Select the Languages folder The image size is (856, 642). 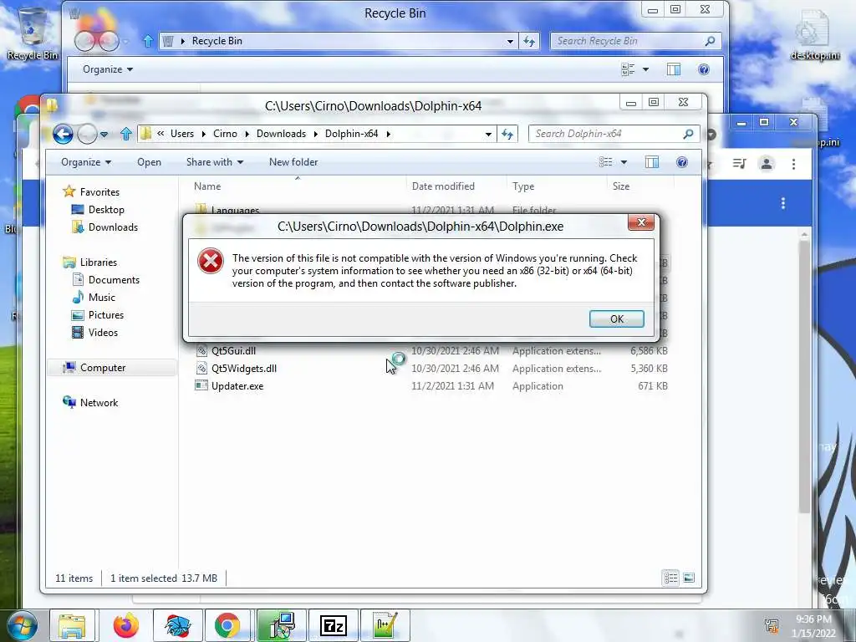tap(235, 210)
